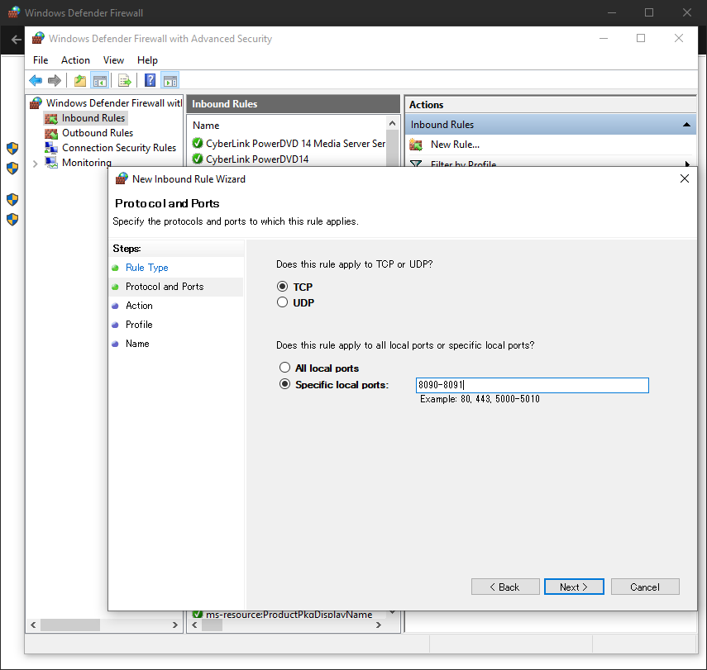Click the blue Back arrow toolbar icon

pos(36,81)
